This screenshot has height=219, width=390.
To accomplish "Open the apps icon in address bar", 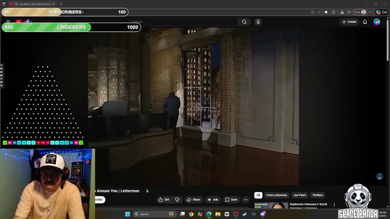I will point(313,12).
